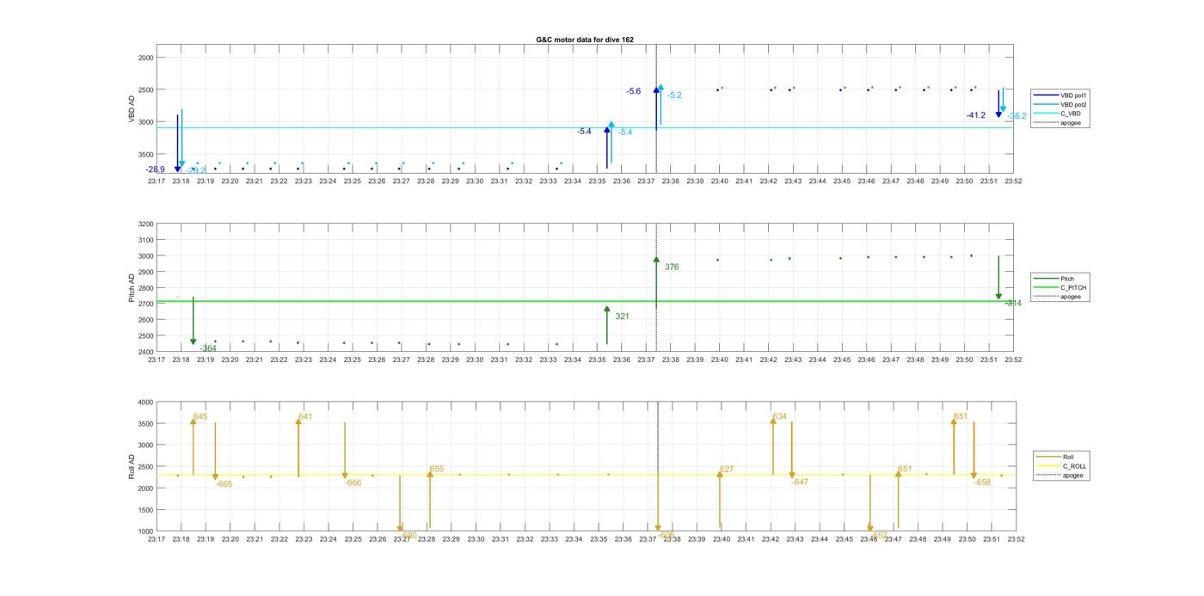Click the "-28.9" VBD value label
The image size is (1204, 596).
[156, 169]
